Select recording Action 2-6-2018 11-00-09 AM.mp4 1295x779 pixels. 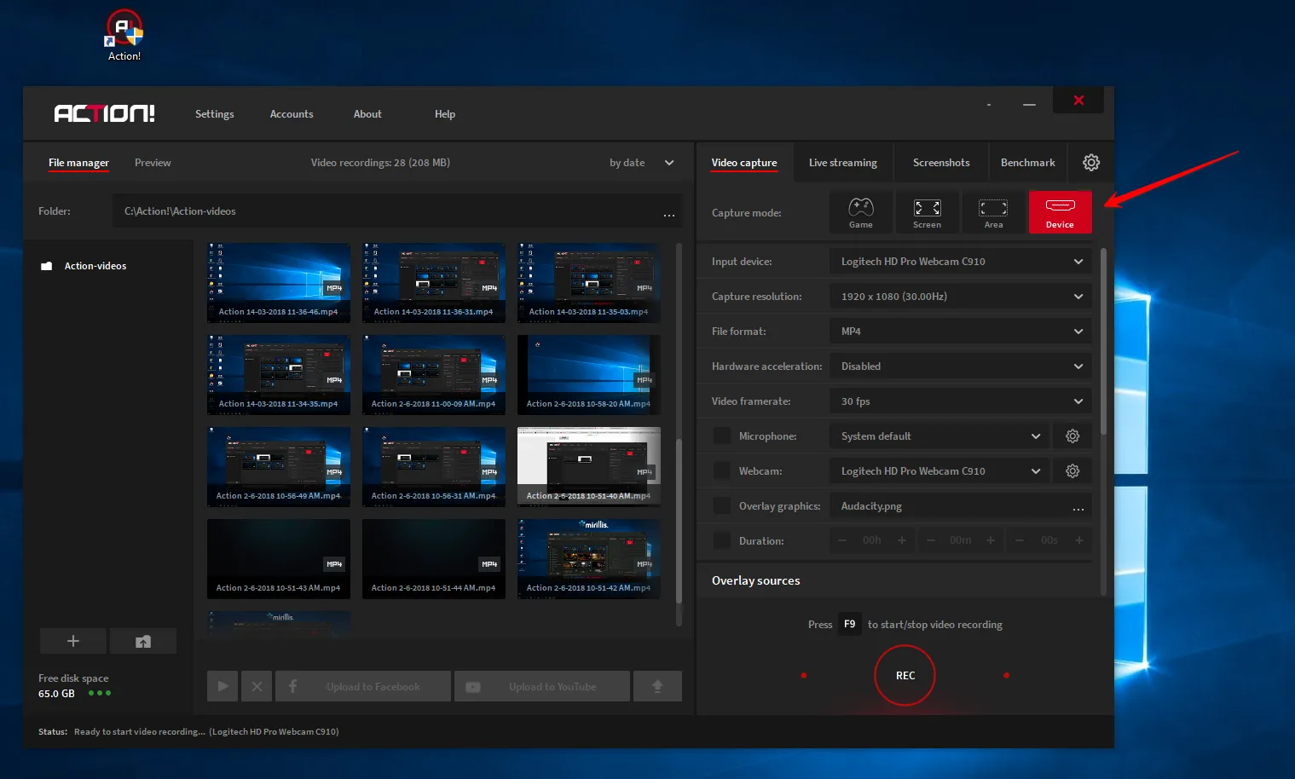click(x=434, y=375)
